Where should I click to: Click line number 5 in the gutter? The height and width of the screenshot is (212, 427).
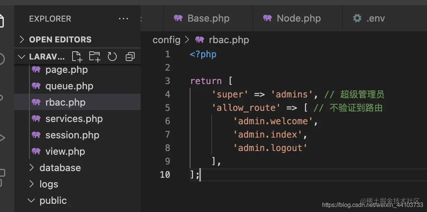(x=167, y=108)
